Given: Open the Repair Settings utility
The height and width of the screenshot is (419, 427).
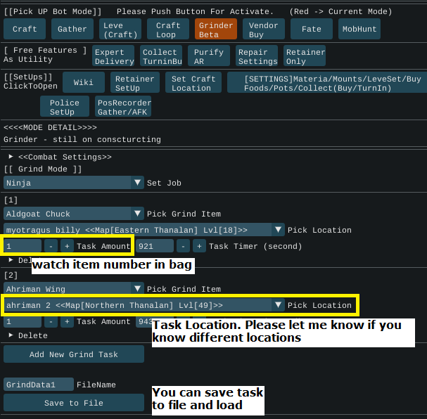Looking at the screenshot, I should pos(257,56).
